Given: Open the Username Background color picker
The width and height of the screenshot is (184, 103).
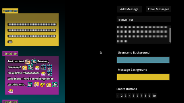Looking at the screenshot, I should tap(143, 60).
